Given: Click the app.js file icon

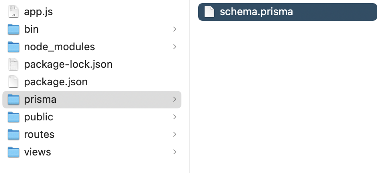Looking at the screenshot, I should click(14, 12).
